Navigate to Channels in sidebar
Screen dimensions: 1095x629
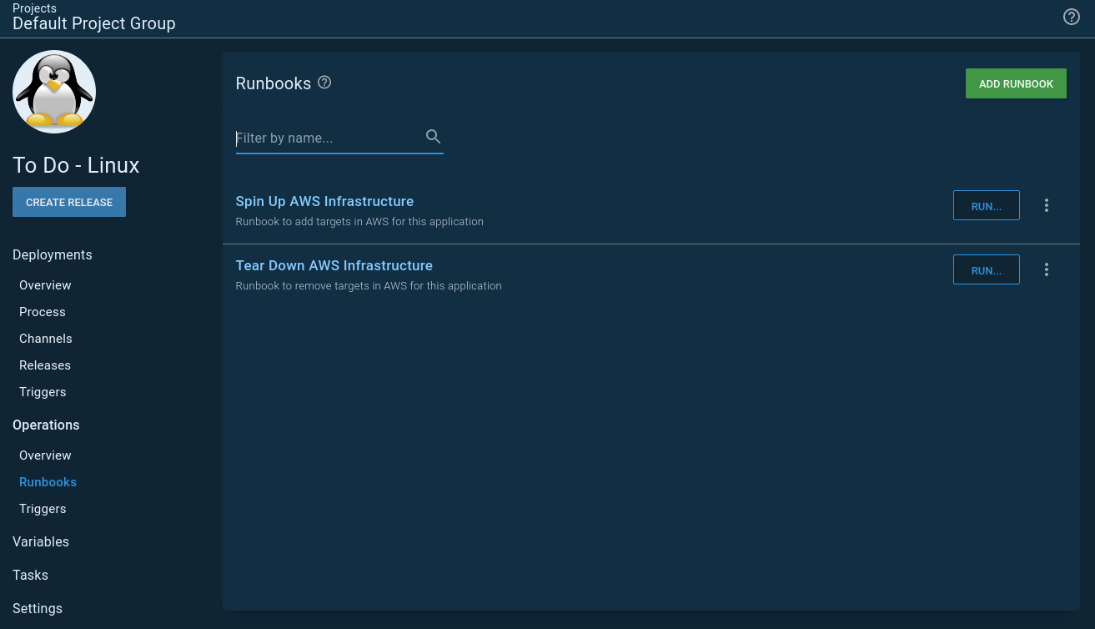coord(46,339)
